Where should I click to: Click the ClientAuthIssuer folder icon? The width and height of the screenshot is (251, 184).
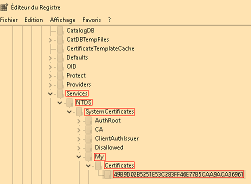88,138
